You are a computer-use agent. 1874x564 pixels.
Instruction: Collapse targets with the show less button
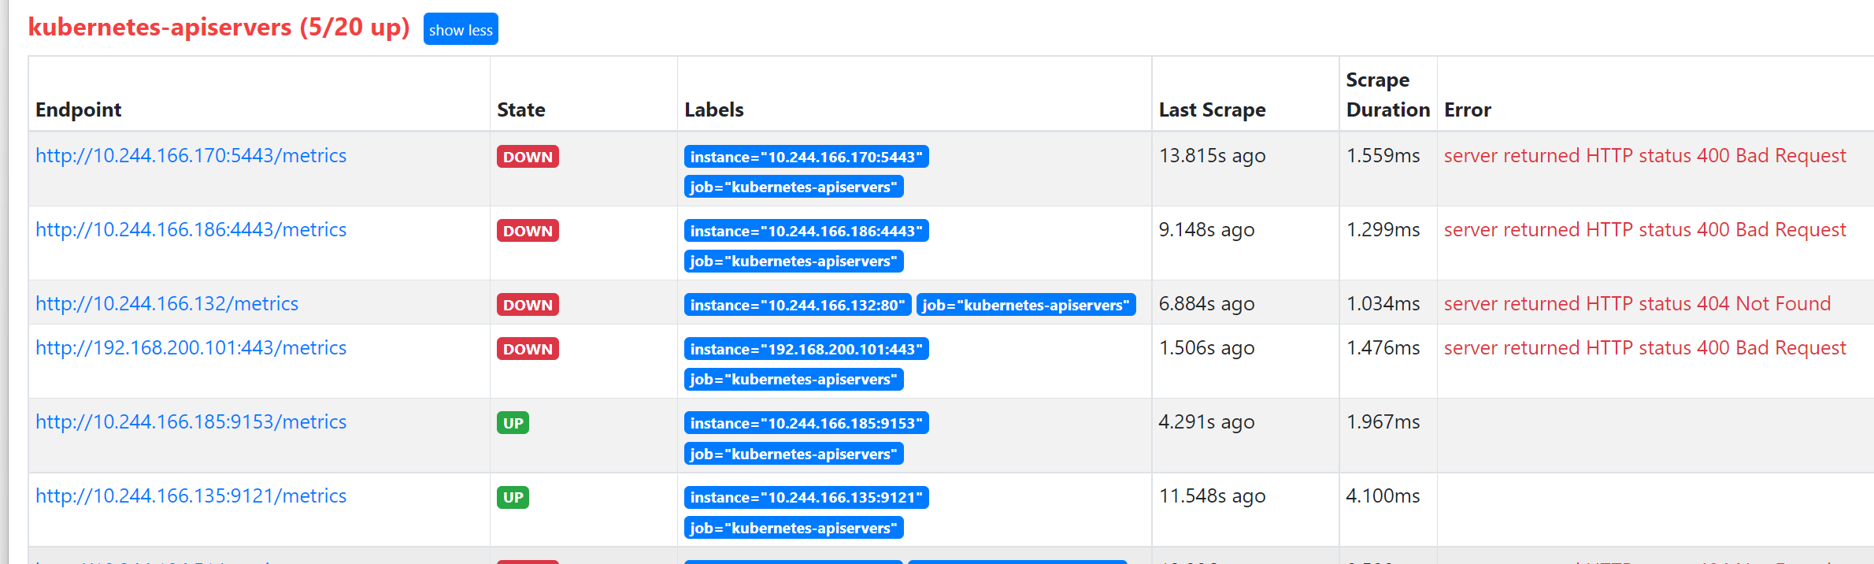click(461, 29)
